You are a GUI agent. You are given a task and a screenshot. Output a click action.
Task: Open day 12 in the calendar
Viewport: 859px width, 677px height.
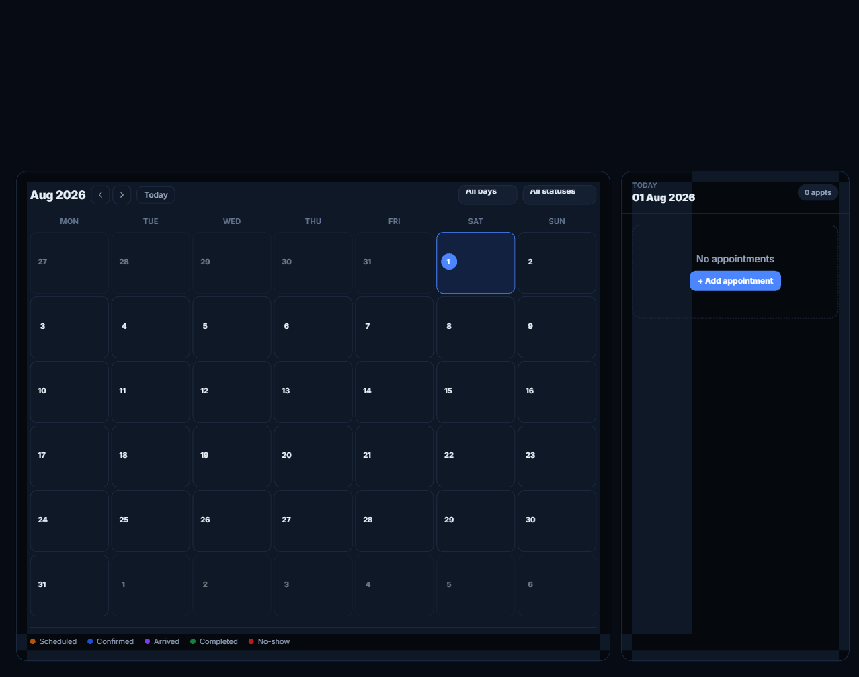tap(232, 392)
